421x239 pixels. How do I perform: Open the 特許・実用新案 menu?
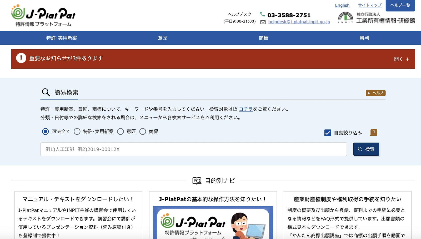pyautogui.click(x=62, y=38)
